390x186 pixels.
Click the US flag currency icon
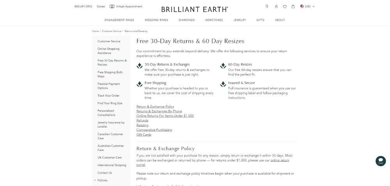coord(302,7)
